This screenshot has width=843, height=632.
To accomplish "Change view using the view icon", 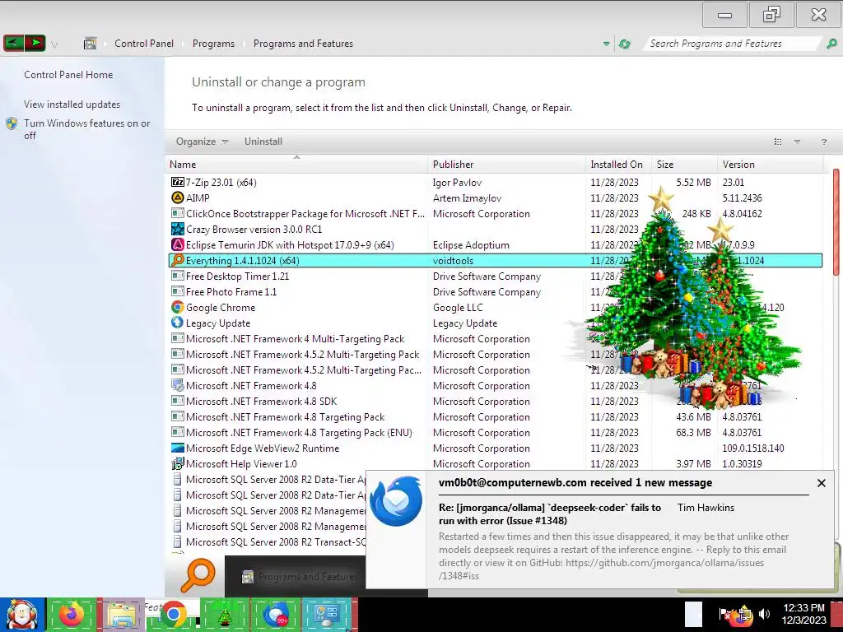I will 777,142.
